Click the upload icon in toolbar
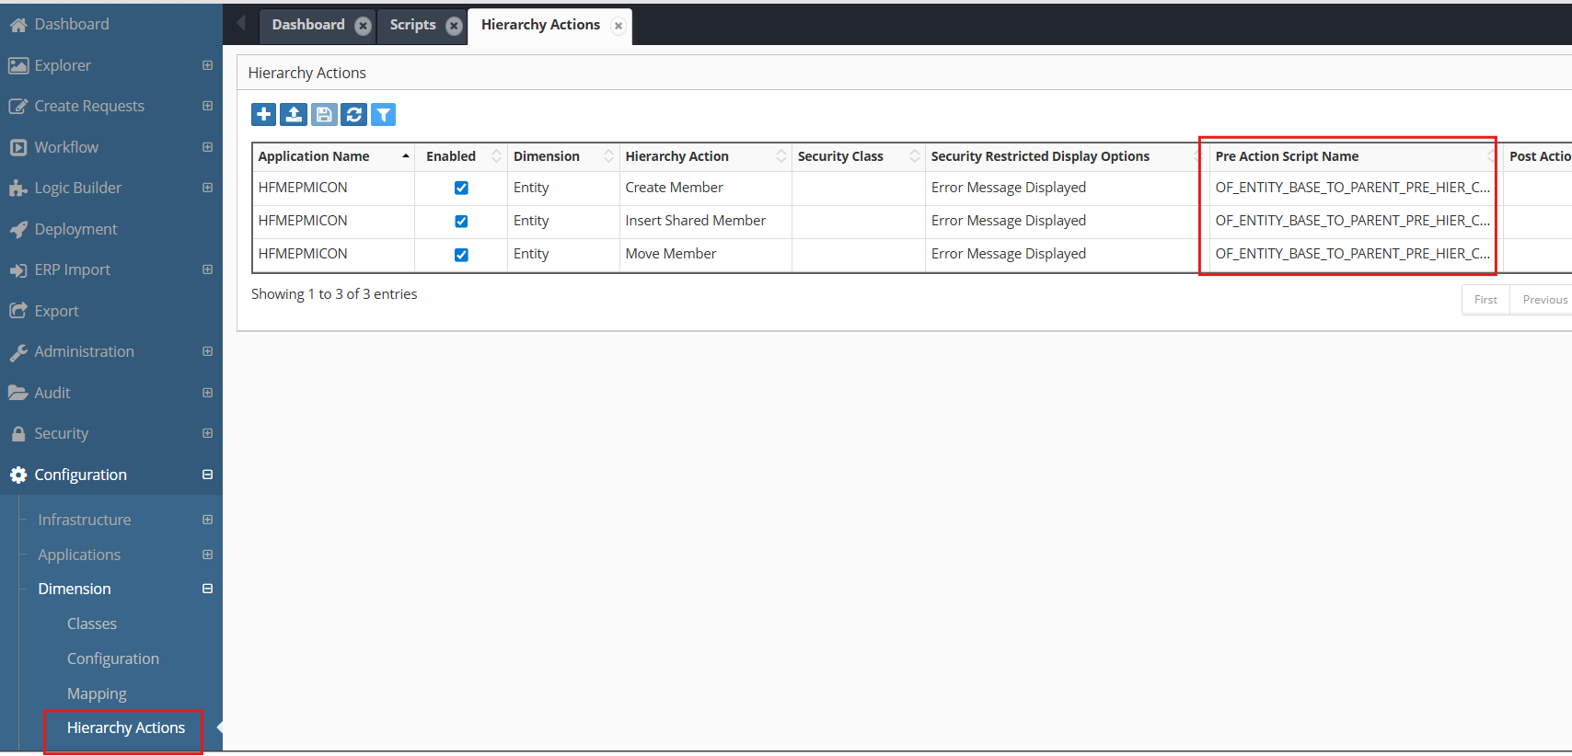 tap(294, 114)
